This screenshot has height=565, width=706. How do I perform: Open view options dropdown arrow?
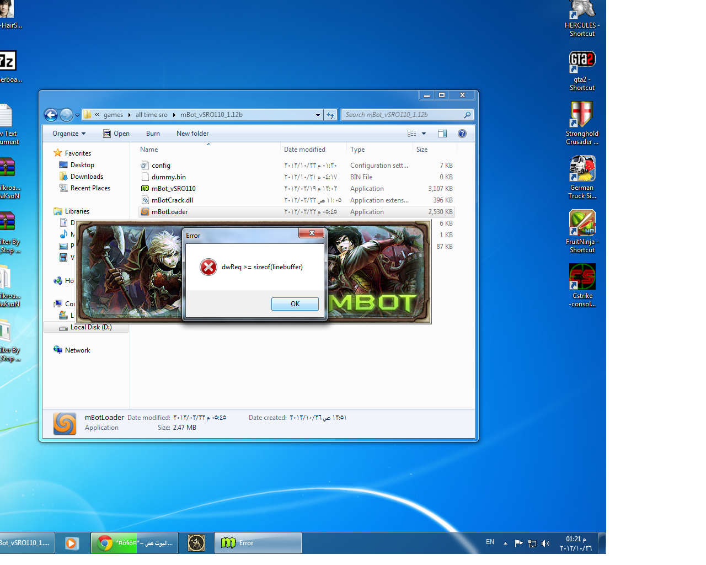[424, 134]
